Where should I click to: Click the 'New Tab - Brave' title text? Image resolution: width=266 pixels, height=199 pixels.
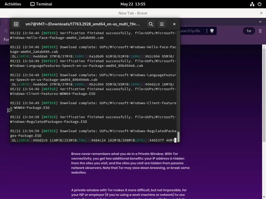[133, 13]
